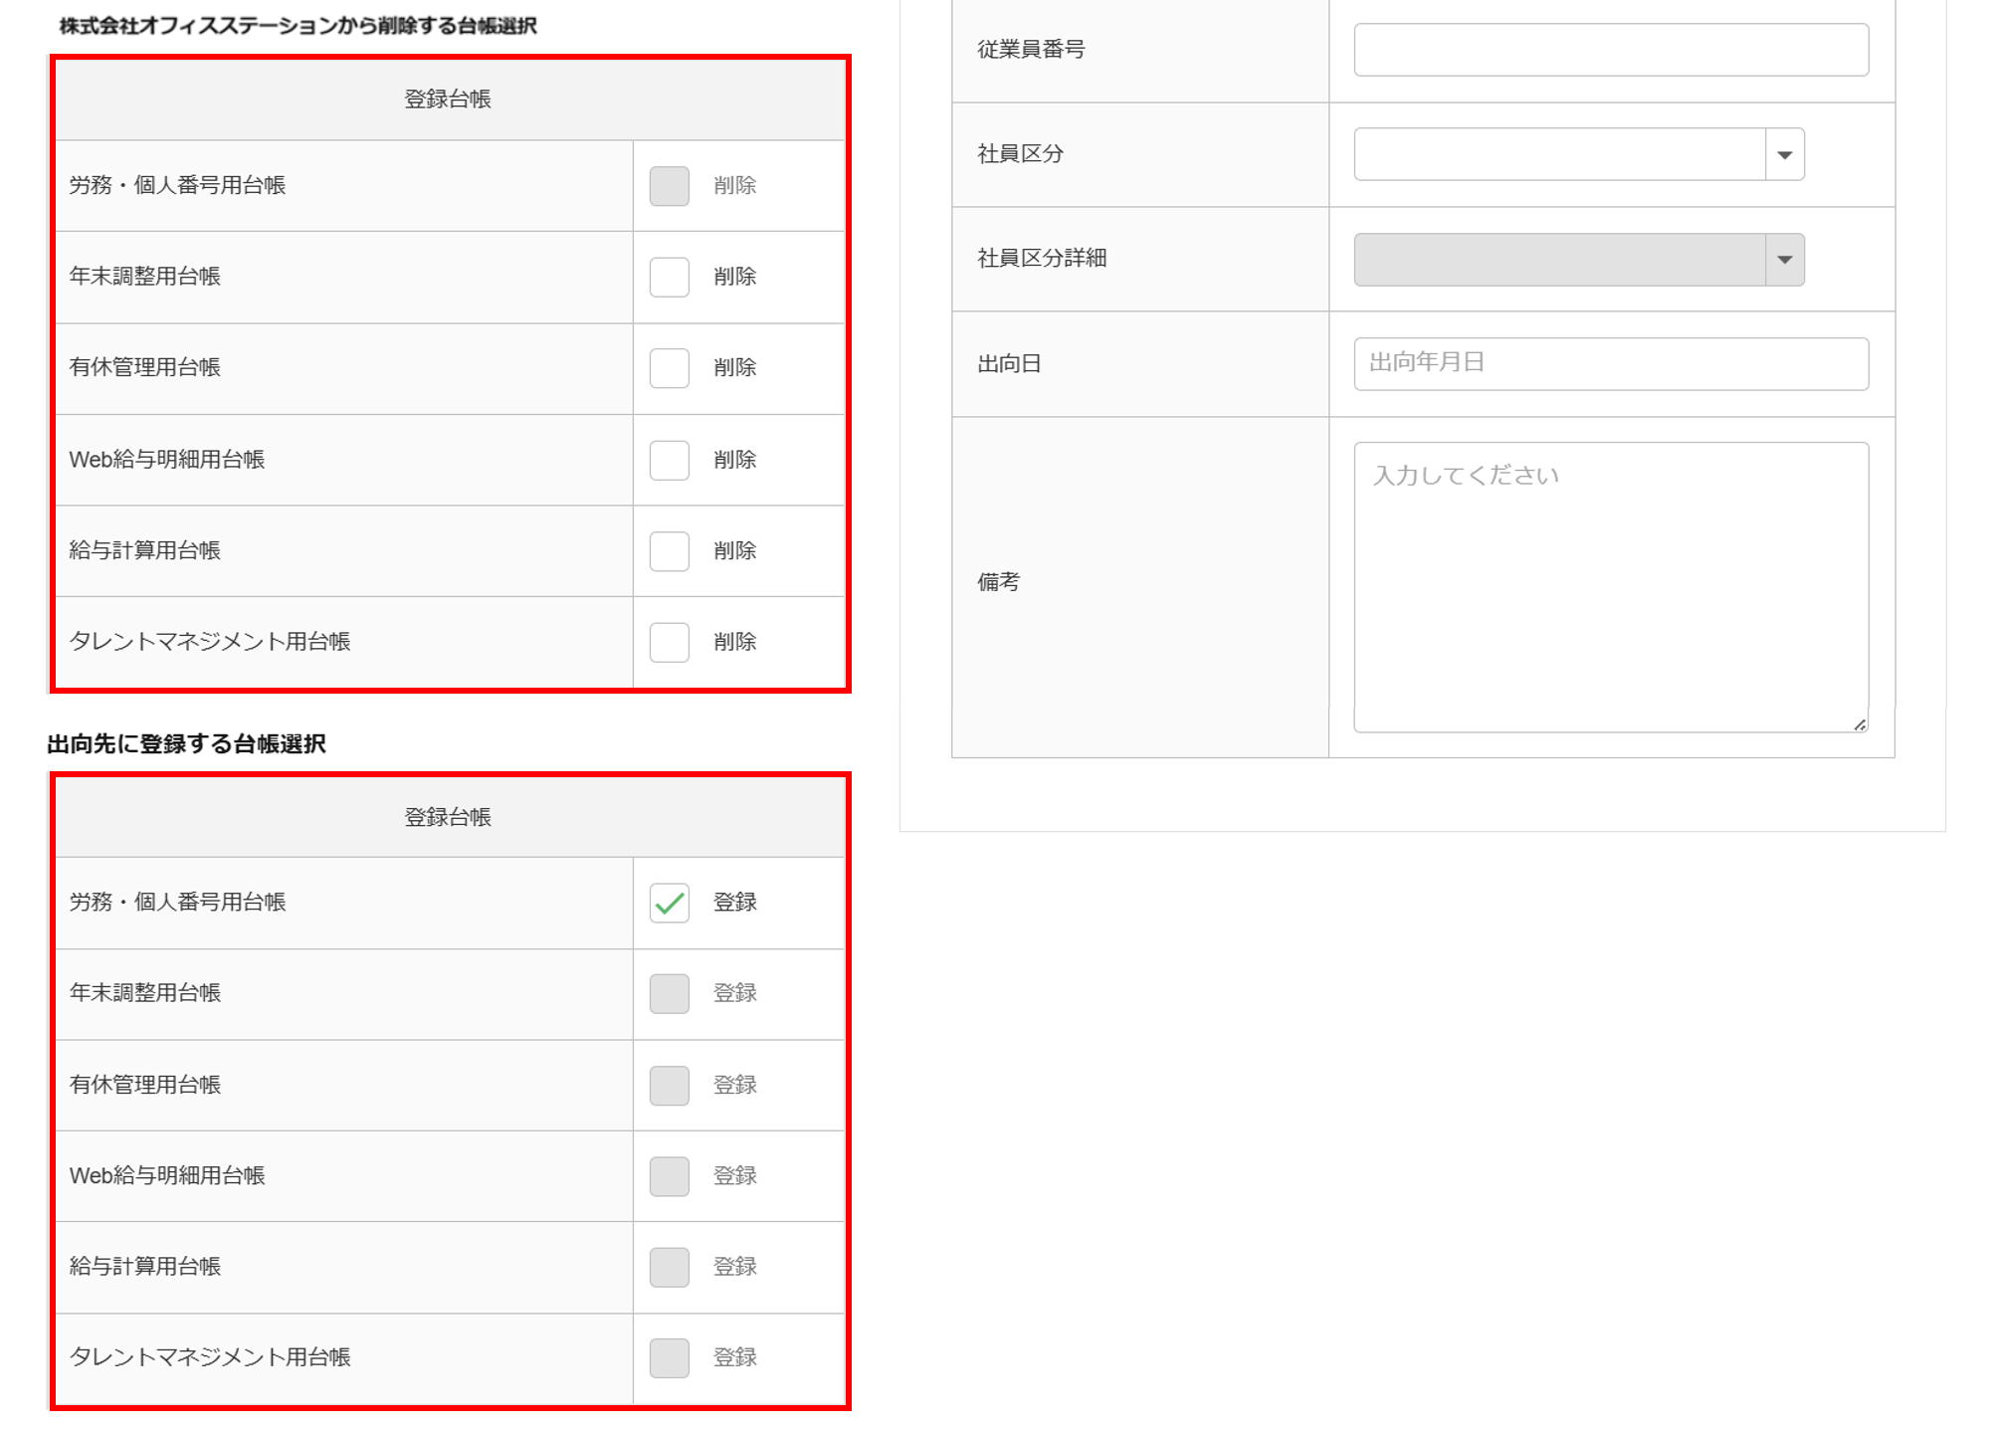Open the 社員区分詳細 dropdown arrow
This screenshot has width=1992, height=1434.
1784,260
